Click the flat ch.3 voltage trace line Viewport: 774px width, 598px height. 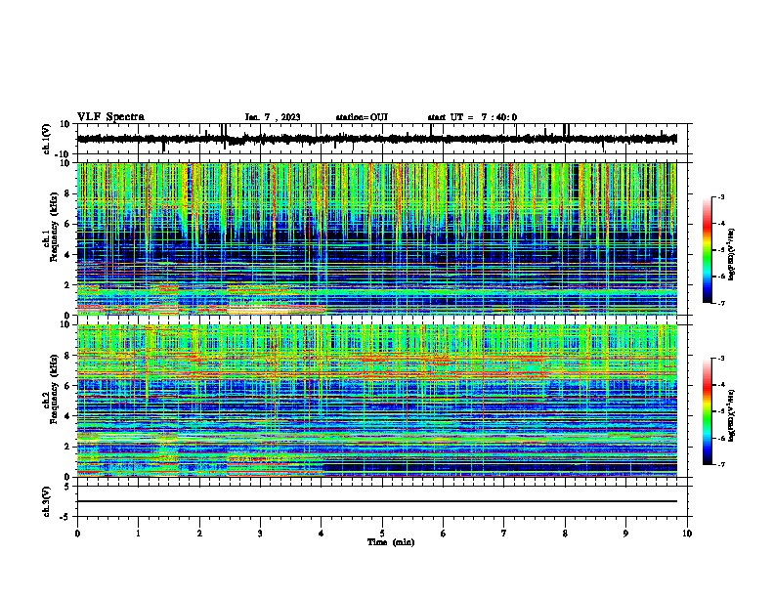(377, 501)
